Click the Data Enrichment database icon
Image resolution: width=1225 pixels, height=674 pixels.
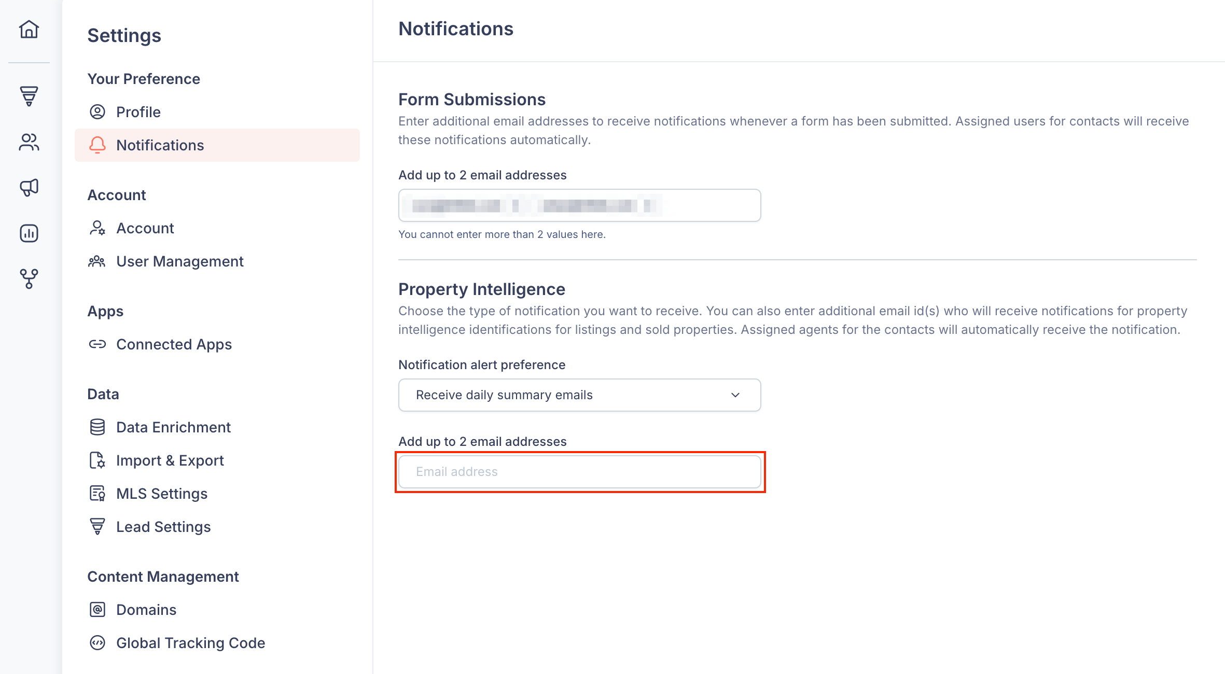pyautogui.click(x=98, y=427)
